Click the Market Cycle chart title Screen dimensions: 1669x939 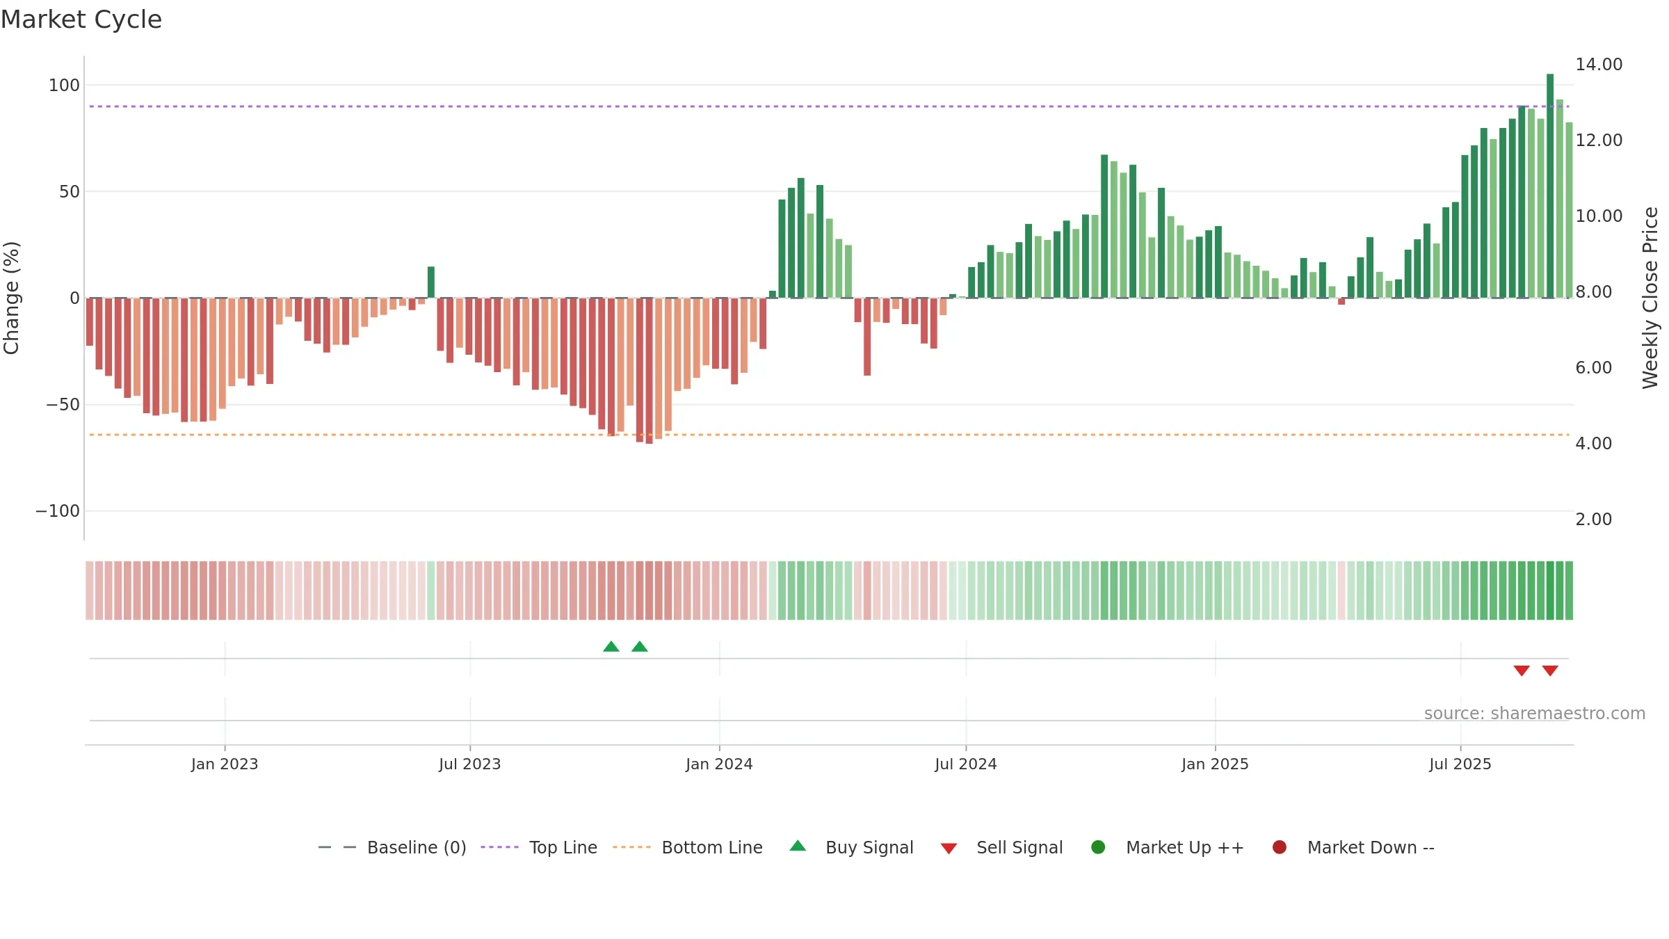click(81, 19)
